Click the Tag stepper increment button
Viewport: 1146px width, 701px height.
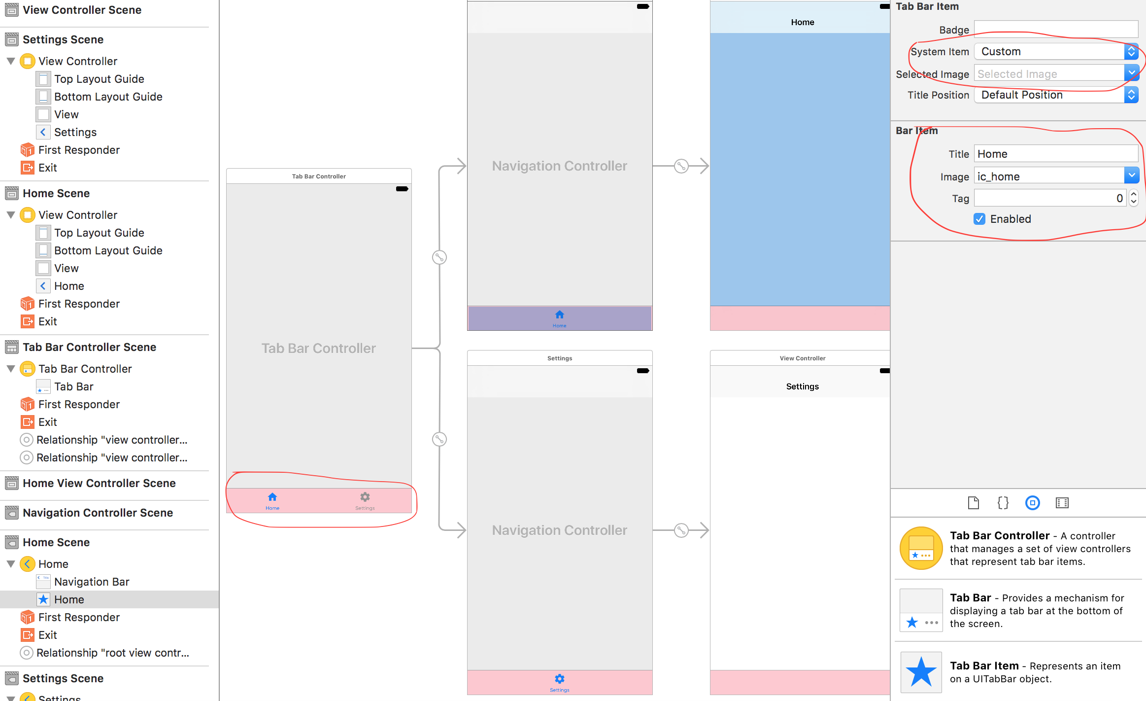click(x=1133, y=194)
